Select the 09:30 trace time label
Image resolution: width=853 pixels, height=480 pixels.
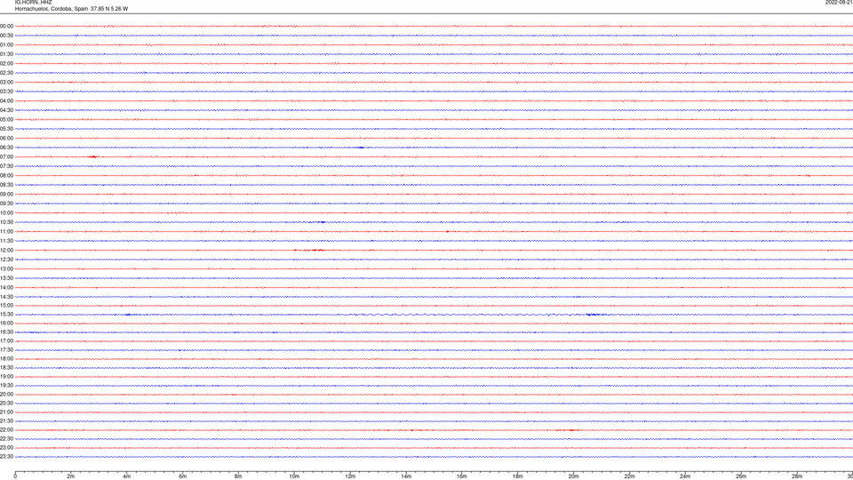[x=6, y=204]
